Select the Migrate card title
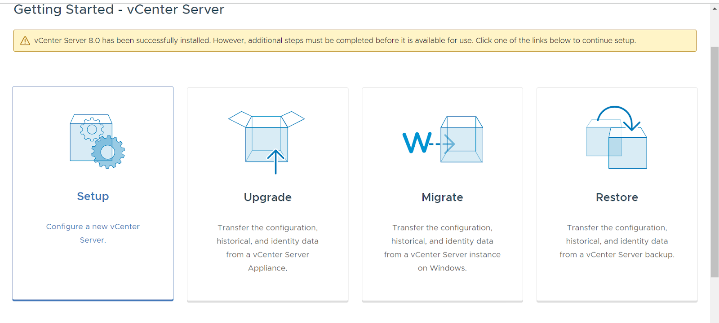719x323 pixels. point(442,197)
